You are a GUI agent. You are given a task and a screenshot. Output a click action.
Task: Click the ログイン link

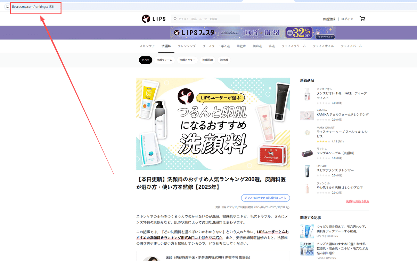(x=347, y=19)
